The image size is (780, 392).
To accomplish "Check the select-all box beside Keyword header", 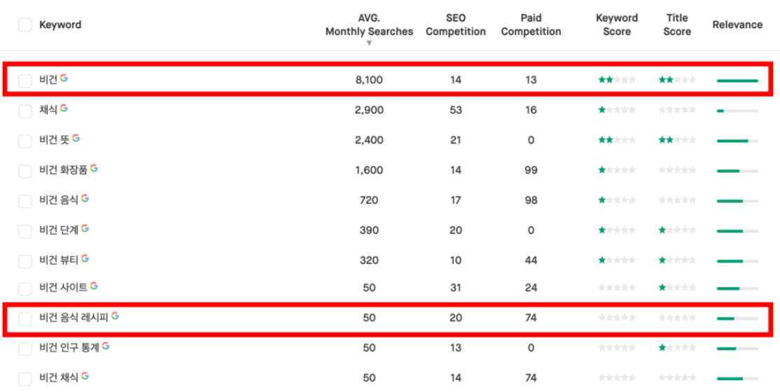I will tap(25, 25).
